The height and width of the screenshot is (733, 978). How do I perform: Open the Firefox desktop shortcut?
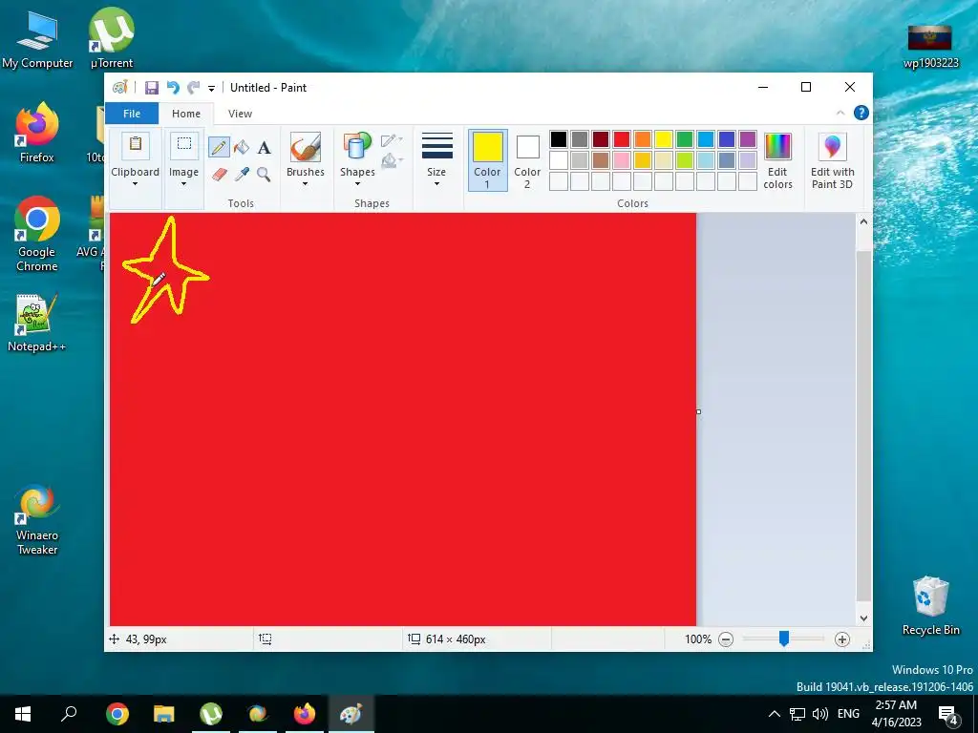tap(37, 133)
